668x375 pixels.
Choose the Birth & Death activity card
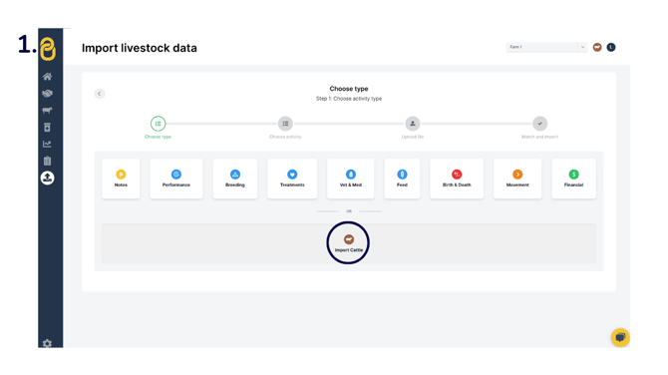(x=457, y=179)
